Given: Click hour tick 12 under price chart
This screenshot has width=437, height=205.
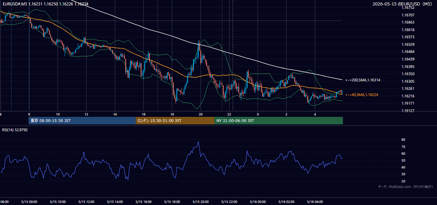Looking at the screenshot, I should pos(86,114).
